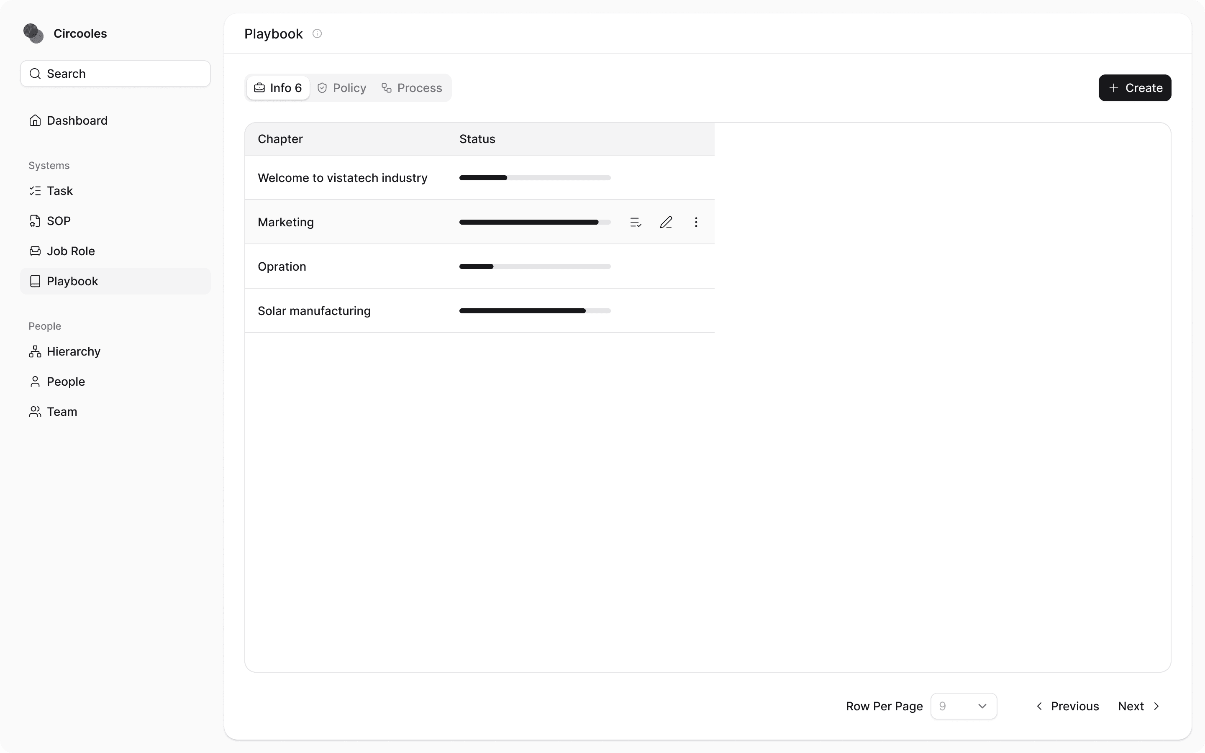The image size is (1205, 753).
Task: Click the Create button
Action: tap(1135, 88)
